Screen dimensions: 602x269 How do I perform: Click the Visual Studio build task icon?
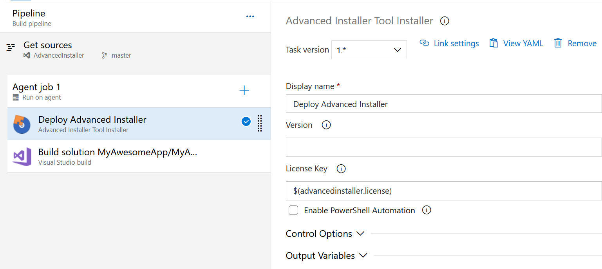point(22,156)
